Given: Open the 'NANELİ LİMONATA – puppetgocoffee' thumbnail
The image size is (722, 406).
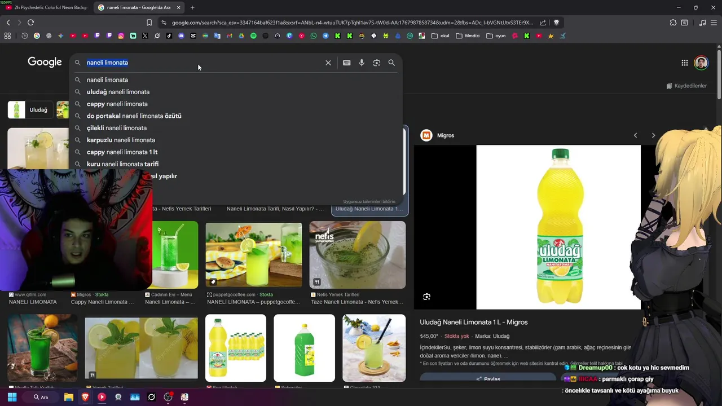Looking at the screenshot, I should [x=254, y=255].
